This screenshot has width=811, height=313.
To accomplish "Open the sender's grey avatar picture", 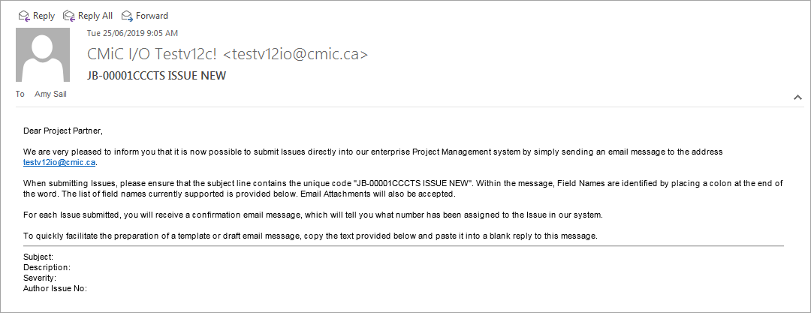I will [42, 55].
